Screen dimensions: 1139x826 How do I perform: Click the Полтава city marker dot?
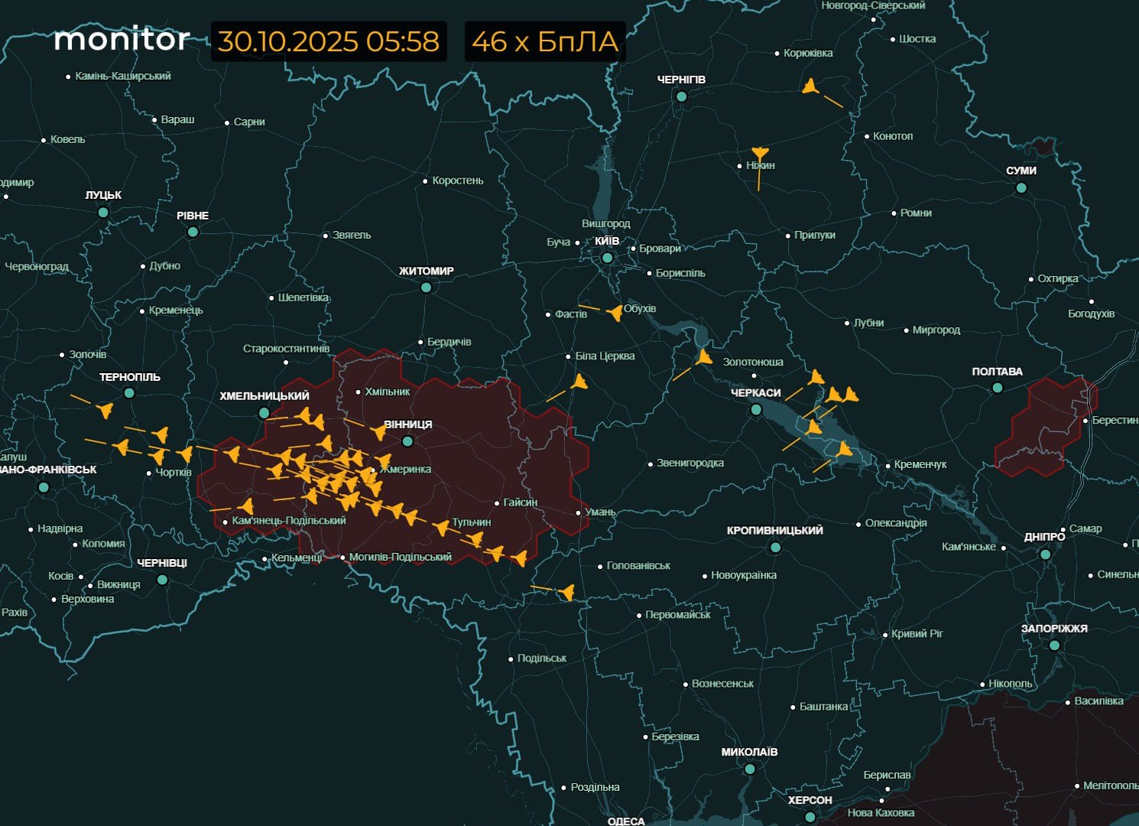997,389
